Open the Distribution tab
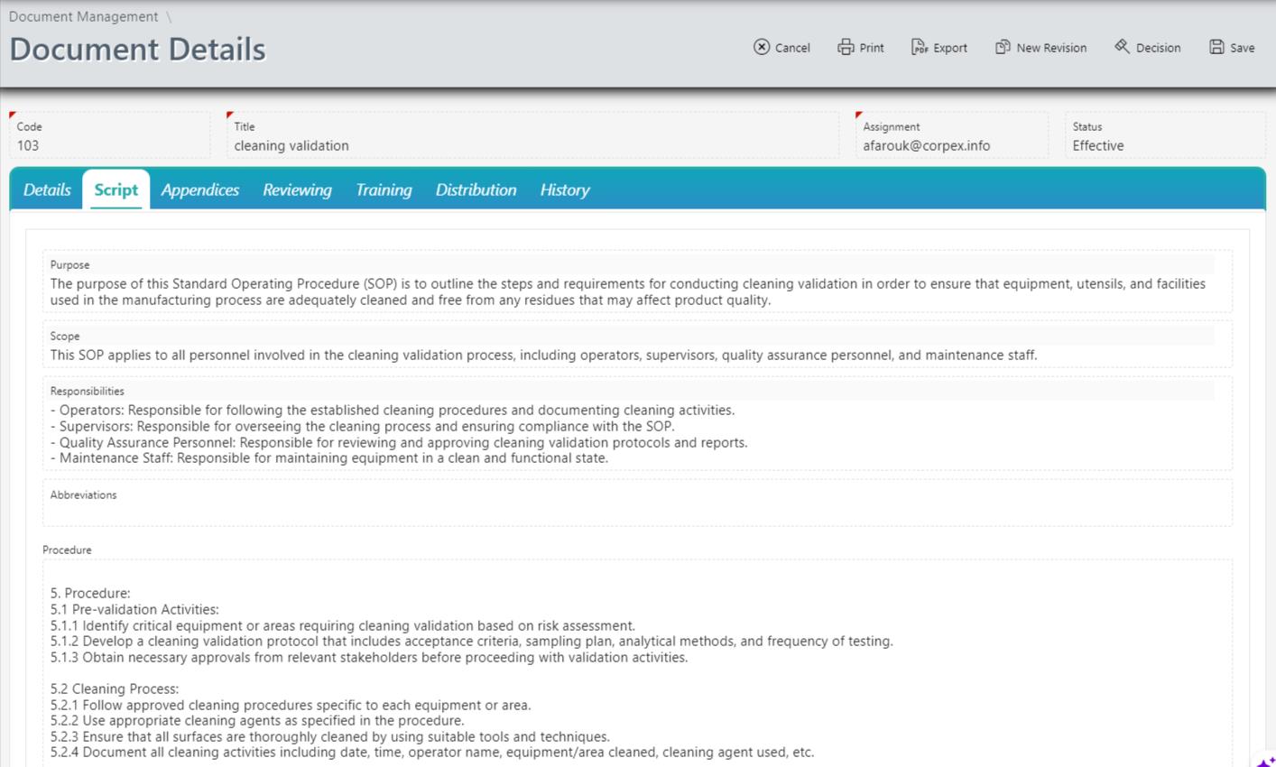Viewport: 1276px width, 767px height. click(x=476, y=189)
